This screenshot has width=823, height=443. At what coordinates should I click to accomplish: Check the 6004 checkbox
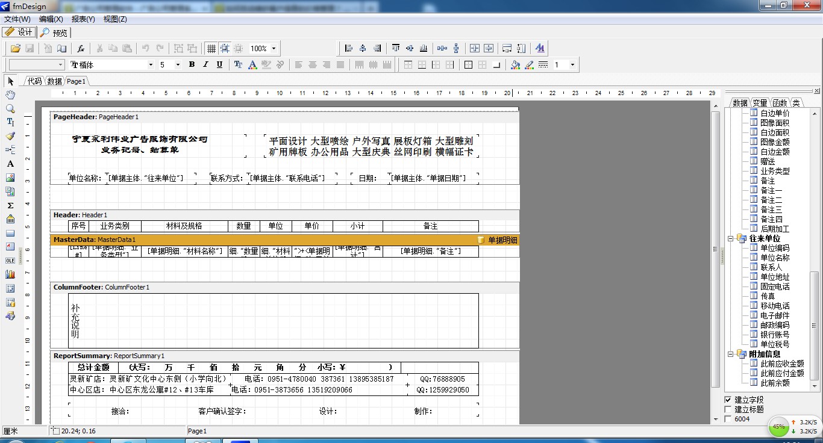[x=728, y=418]
